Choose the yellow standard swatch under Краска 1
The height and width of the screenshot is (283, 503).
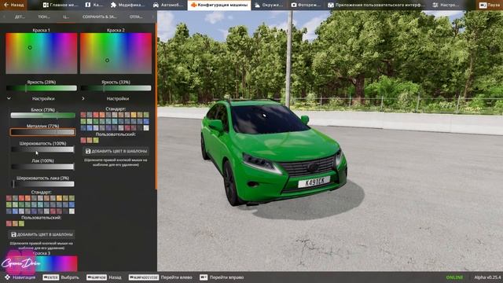pos(59,198)
